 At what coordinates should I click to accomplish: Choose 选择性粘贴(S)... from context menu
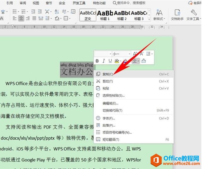click(134, 96)
